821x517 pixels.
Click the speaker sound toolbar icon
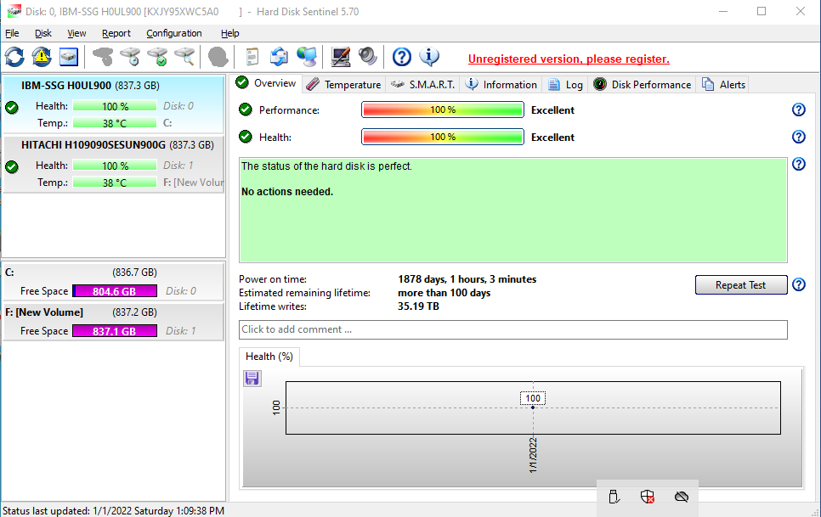pyautogui.click(x=367, y=57)
